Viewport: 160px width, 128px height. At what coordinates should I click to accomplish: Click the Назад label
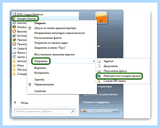point(24,103)
